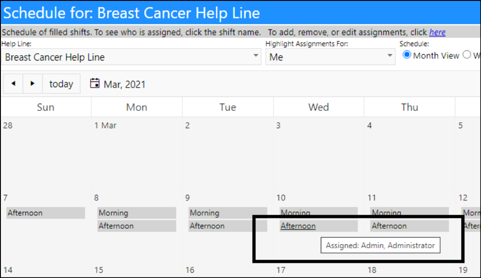Follow the 'here' link to edit assignments
Image resolution: width=481 pixels, height=278 pixels.
[437, 32]
